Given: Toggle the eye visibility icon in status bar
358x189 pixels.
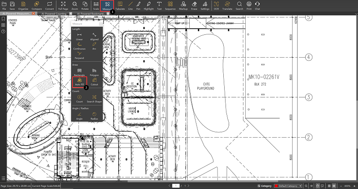Looking at the screenshot, I should tap(311, 185).
